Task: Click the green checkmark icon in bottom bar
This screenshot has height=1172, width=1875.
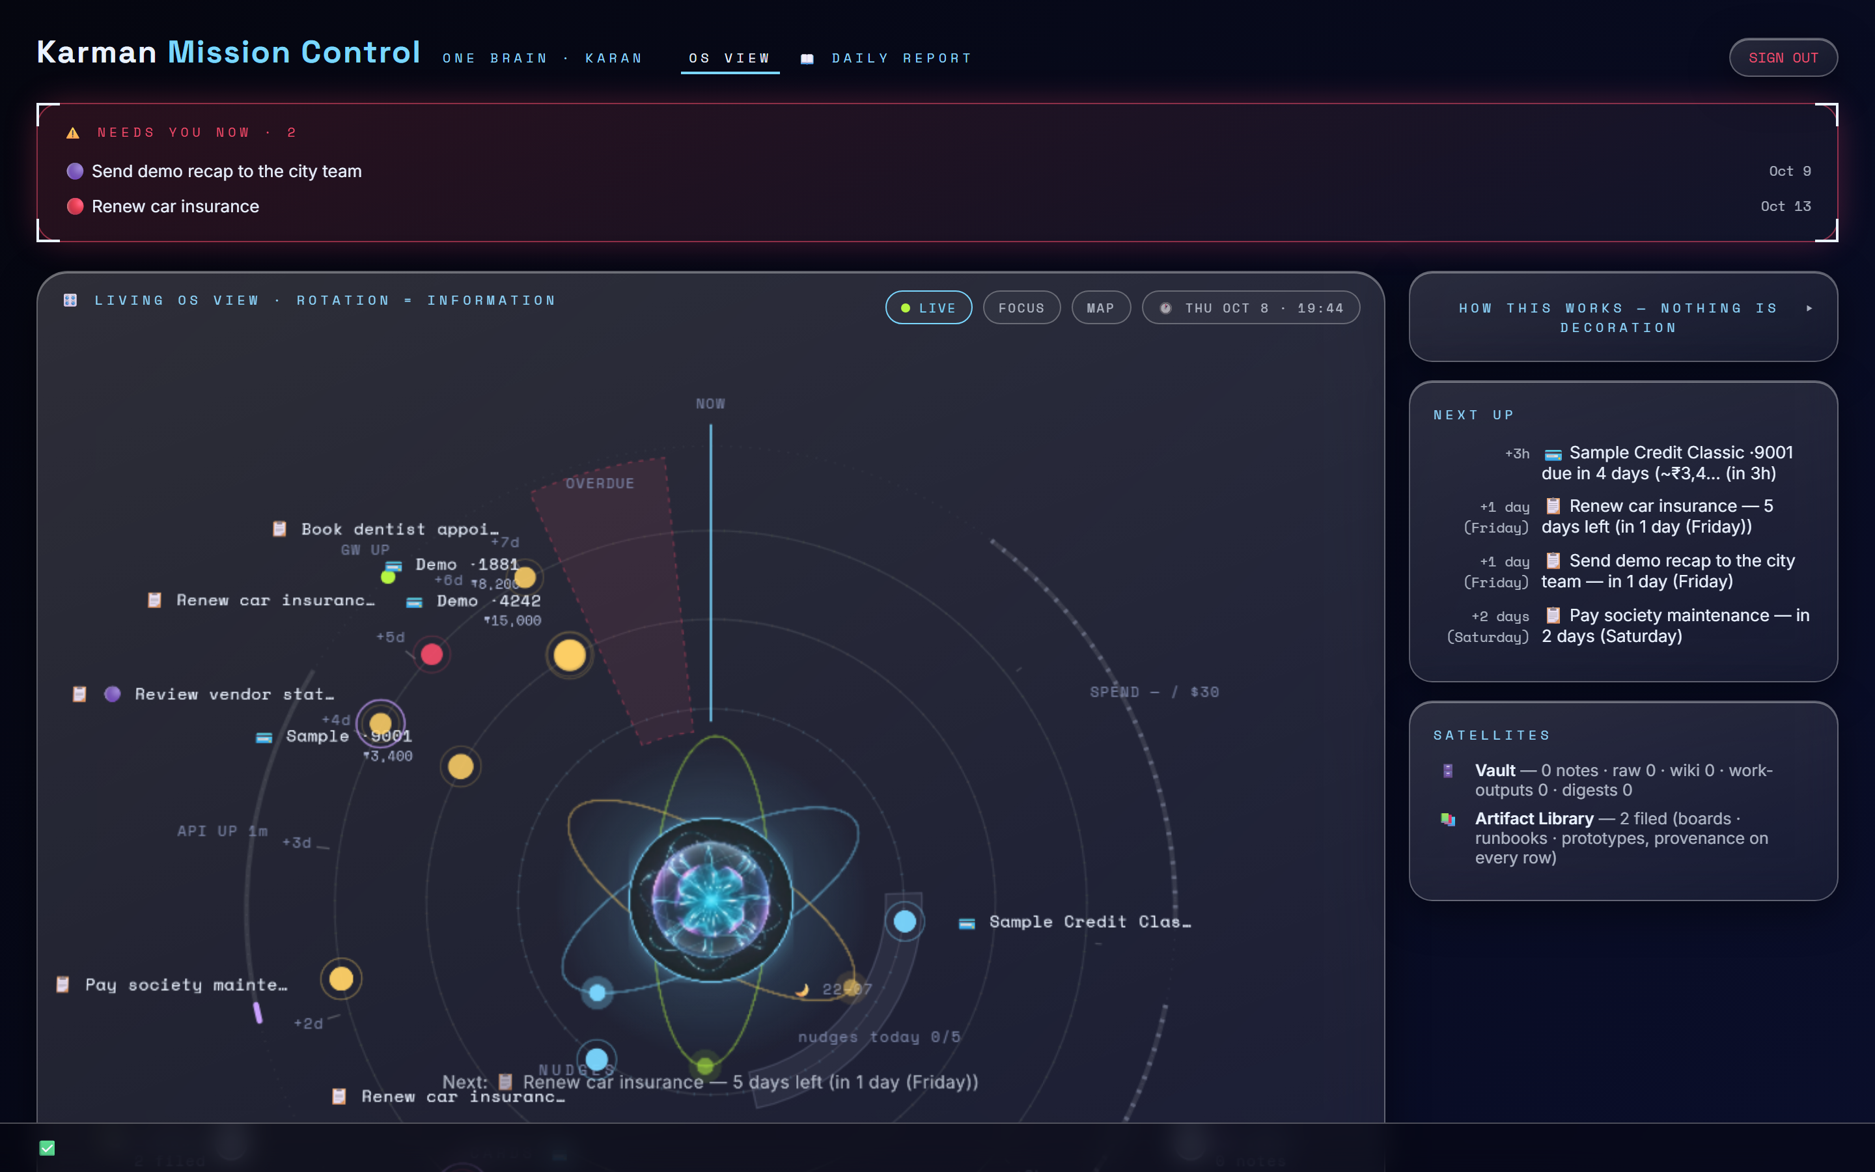Action: 48,1148
